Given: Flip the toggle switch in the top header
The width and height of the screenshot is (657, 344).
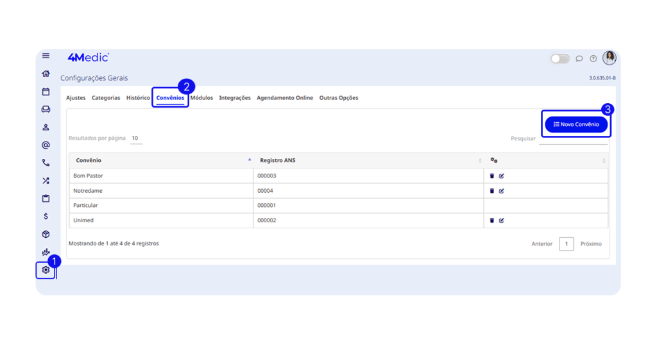Looking at the screenshot, I should 559,58.
